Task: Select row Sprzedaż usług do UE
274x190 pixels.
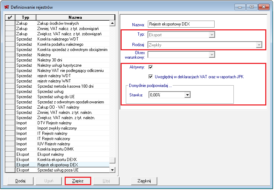Action: click(57, 96)
